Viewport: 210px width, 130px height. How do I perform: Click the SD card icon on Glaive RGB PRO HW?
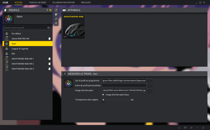tap(49, 39)
